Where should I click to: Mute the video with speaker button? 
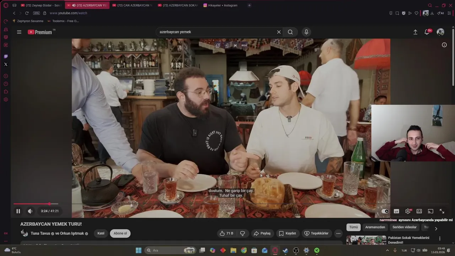[x=30, y=211]
